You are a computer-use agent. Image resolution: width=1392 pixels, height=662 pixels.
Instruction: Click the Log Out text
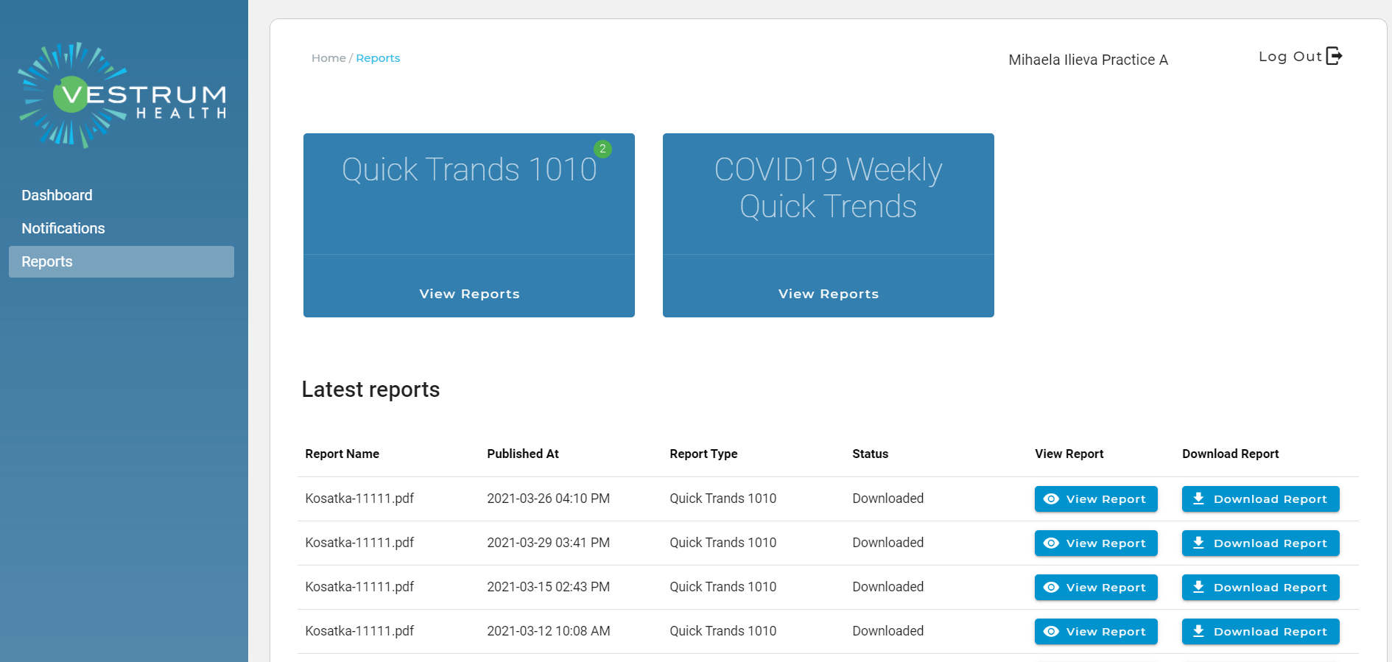(x=1290, y=57)
